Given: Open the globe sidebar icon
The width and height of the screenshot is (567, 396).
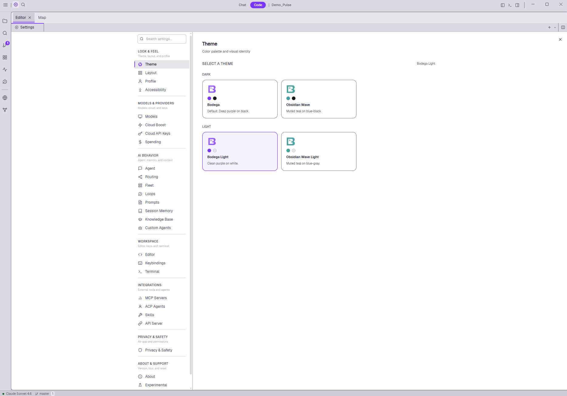Looking at the screenshot, I should [x=5, y=98].
